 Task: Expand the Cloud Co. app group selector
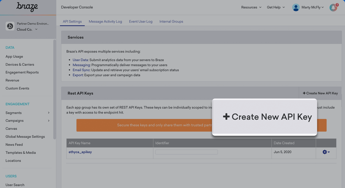point(27,29)
